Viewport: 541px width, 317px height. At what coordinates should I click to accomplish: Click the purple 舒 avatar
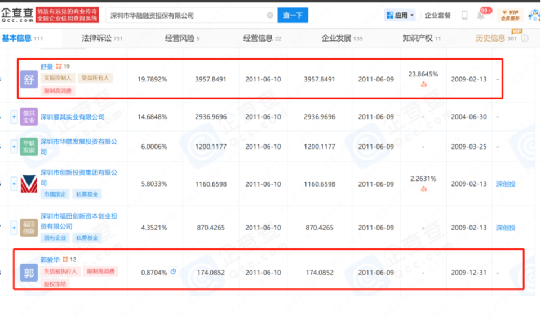click(x=29, y=79)
